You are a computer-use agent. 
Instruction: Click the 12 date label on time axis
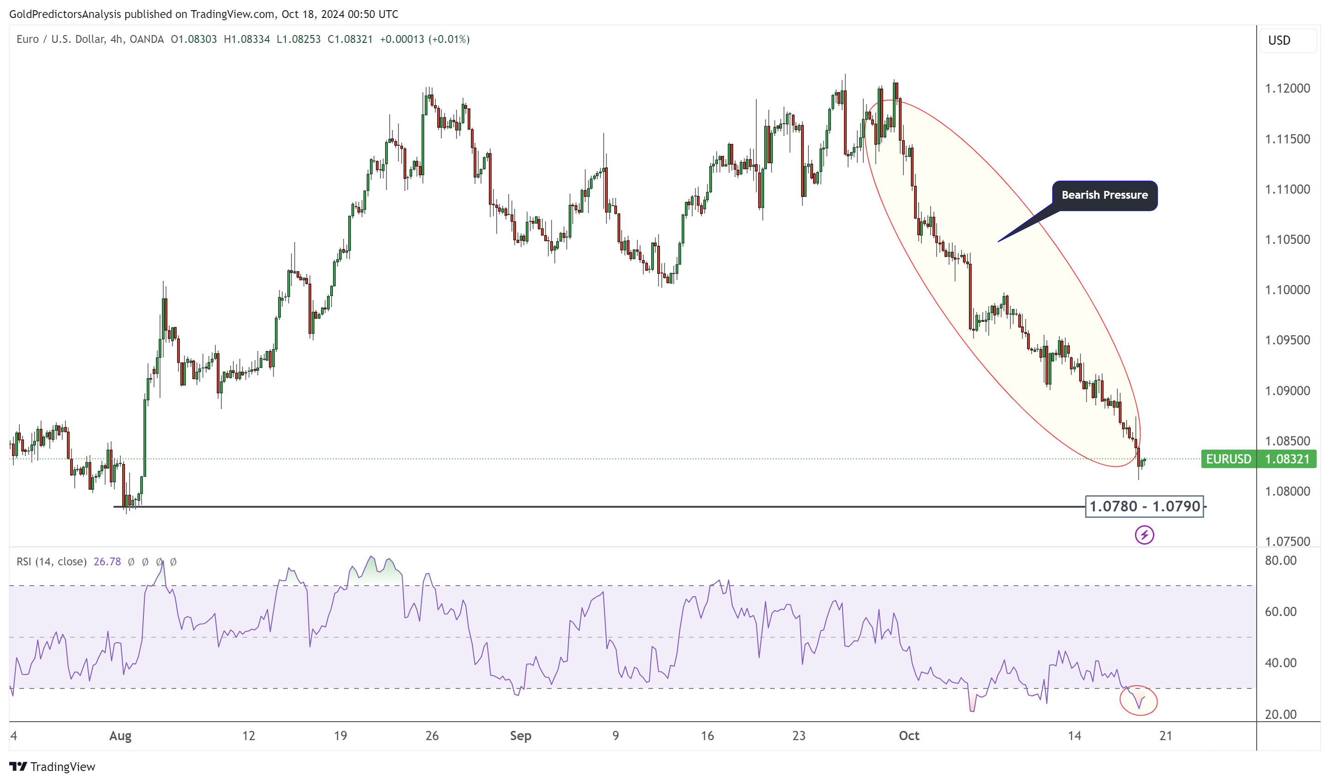249,736
